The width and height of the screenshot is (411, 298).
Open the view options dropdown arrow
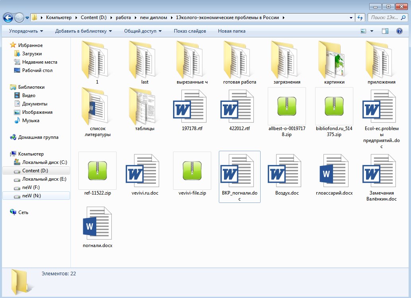[372, 31]
